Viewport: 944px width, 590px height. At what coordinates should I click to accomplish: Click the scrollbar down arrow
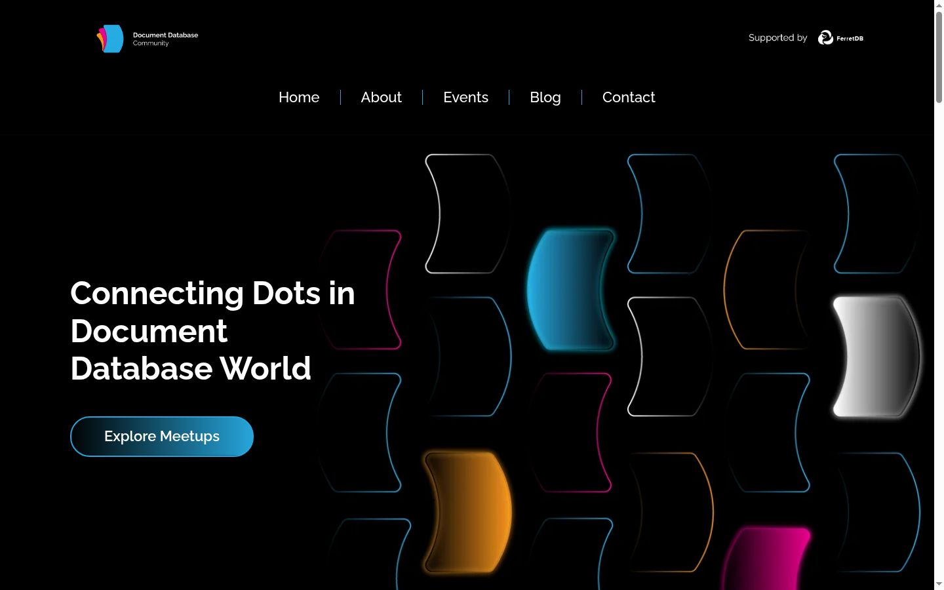(x=939, y=584)
